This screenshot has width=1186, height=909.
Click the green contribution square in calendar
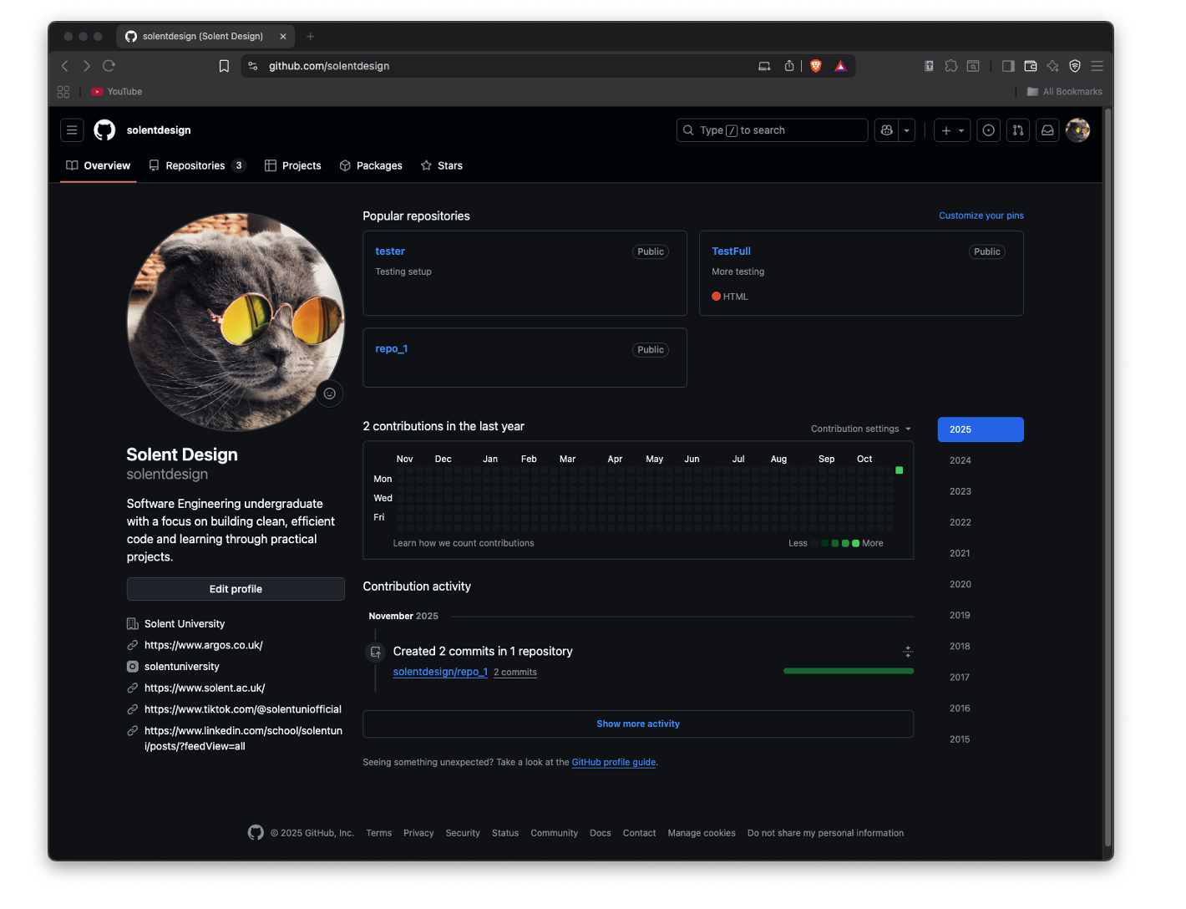(x=900, y=470)
